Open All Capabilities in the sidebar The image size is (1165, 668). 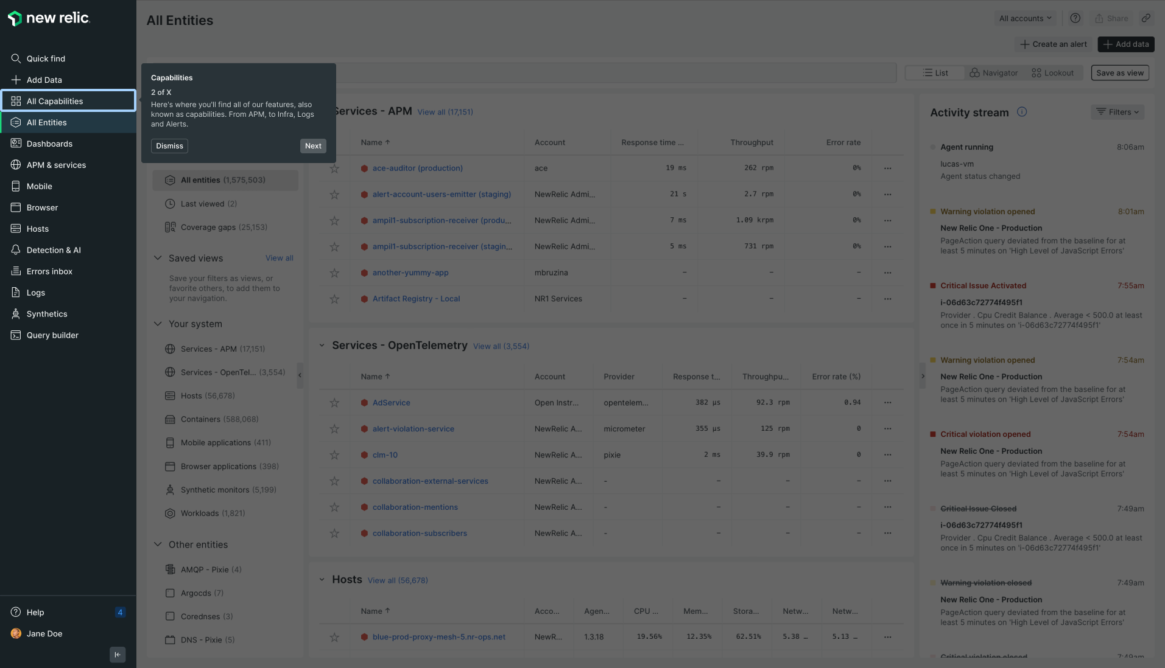coord(68,101)
